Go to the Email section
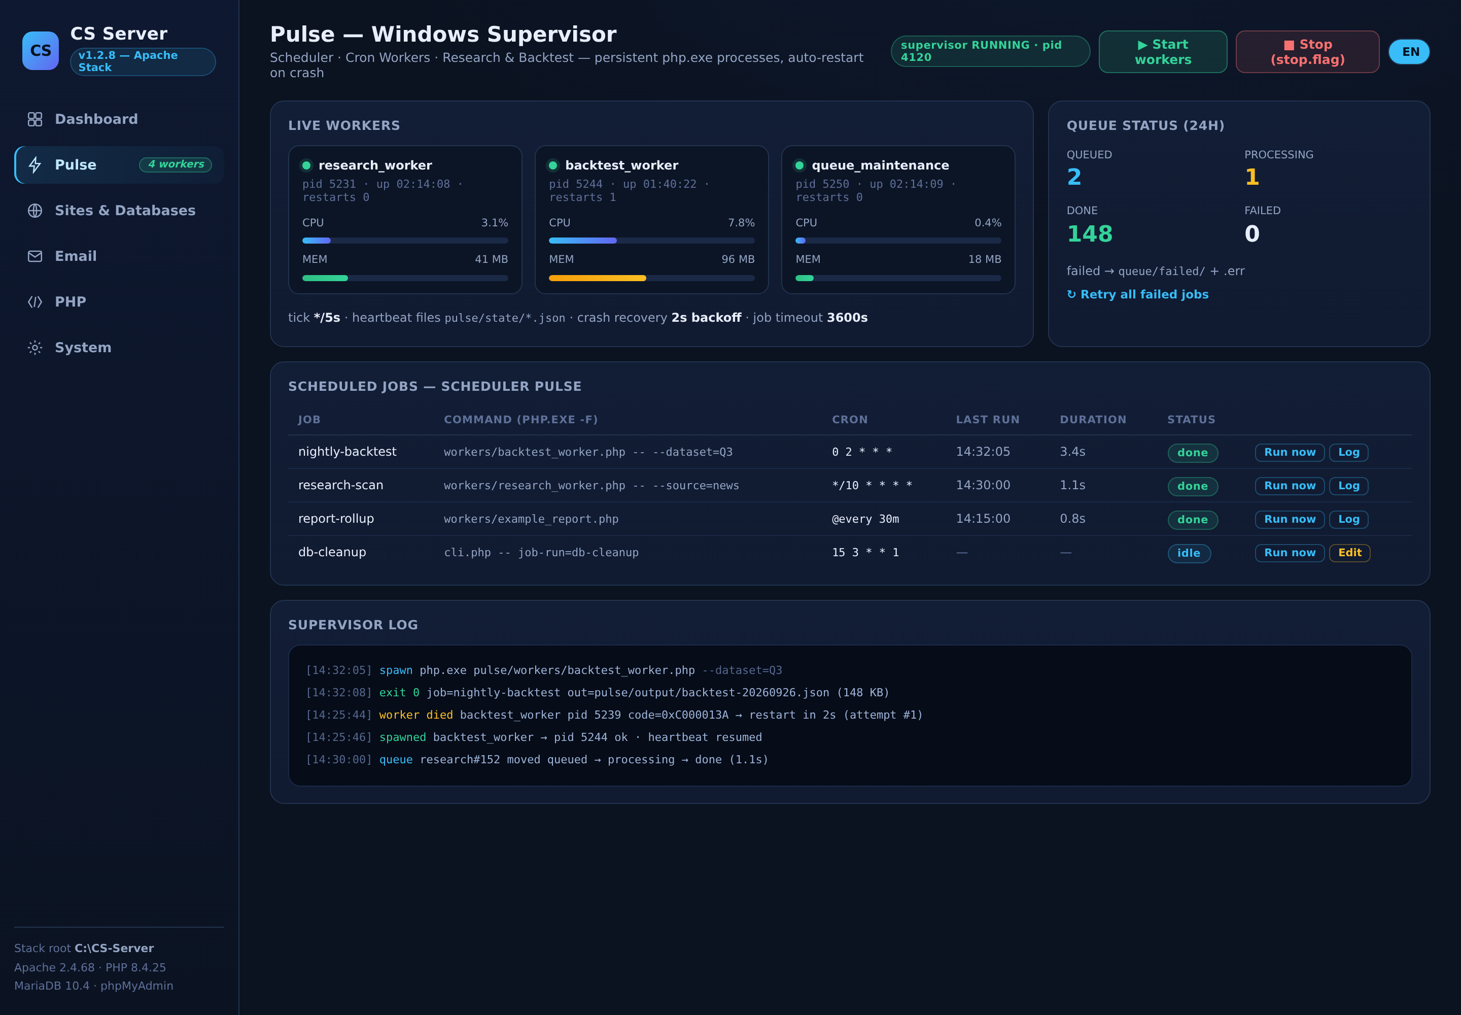 click(119, 256)
